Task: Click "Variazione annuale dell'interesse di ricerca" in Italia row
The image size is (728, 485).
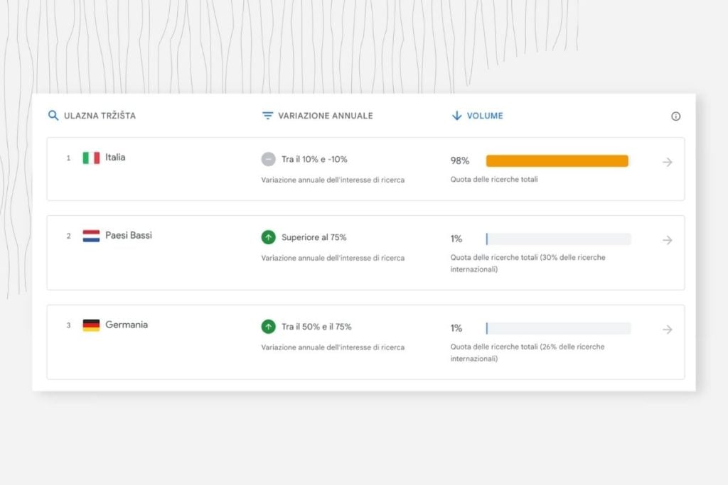Action: (x=333, y=180)
